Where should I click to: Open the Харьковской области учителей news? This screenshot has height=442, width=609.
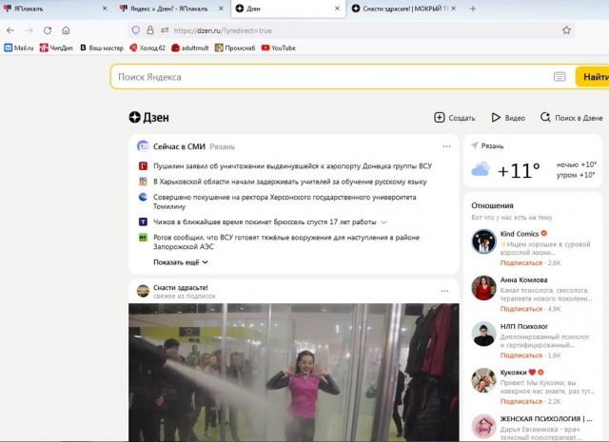pyautogui.click(x=289, y=182)
